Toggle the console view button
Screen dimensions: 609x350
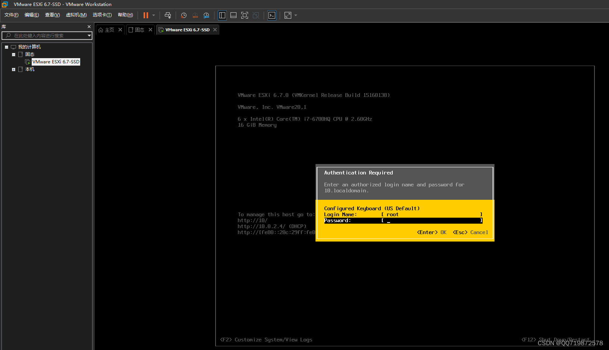click(x=272, y=15)
